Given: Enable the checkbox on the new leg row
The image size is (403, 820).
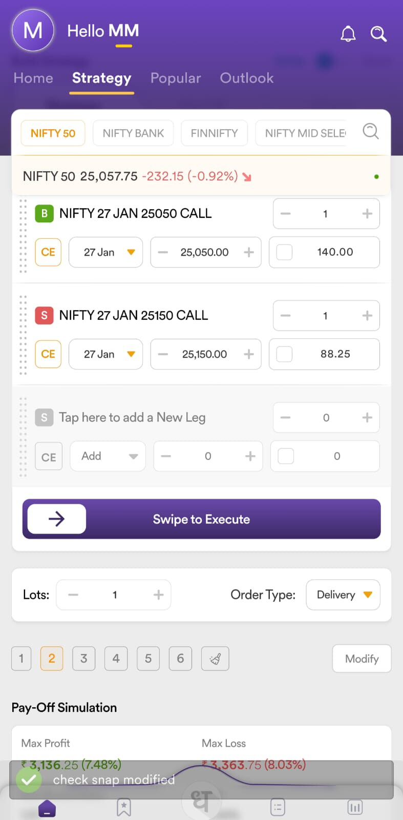Looking at the screenshot, I should pos(286,456).
